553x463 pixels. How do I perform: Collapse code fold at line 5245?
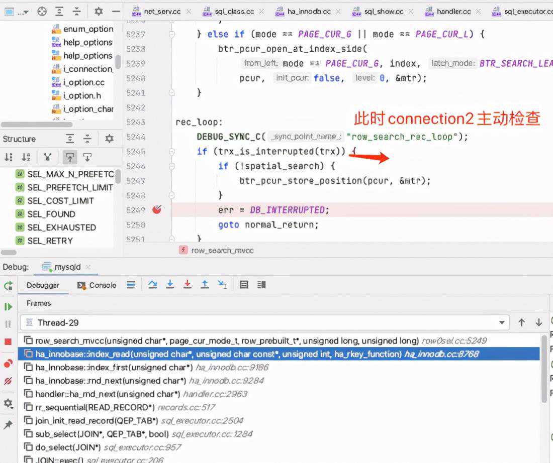coord(172,152)
